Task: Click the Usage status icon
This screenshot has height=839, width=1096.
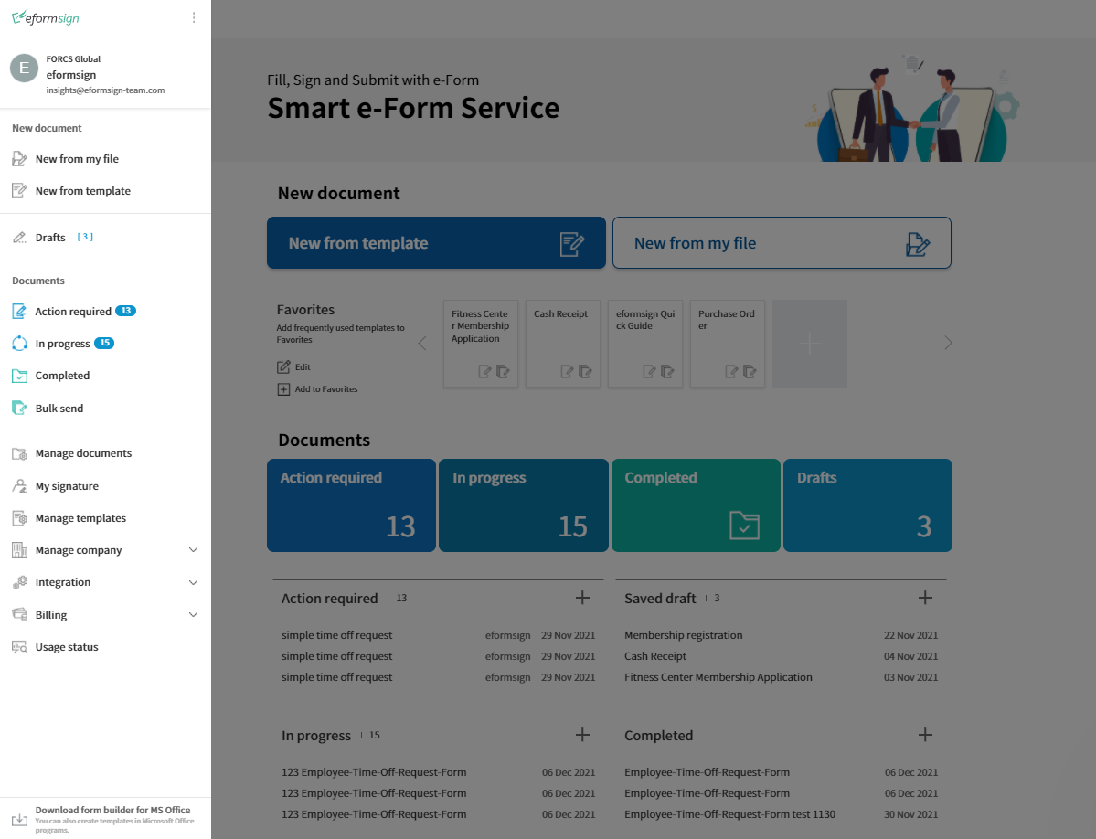Action: (19, 647)
